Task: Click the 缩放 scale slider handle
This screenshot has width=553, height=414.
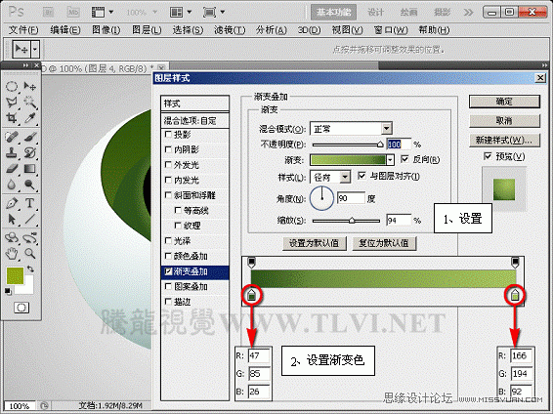Action: pos(352,221)
